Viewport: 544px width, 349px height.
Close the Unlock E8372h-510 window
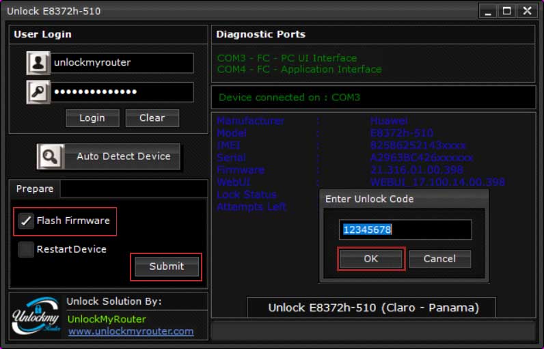point(528,12)
